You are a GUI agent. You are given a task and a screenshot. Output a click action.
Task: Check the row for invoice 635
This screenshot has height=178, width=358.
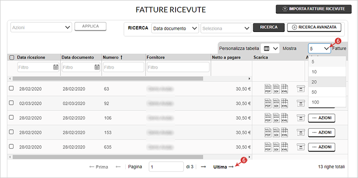pos(11,147)
